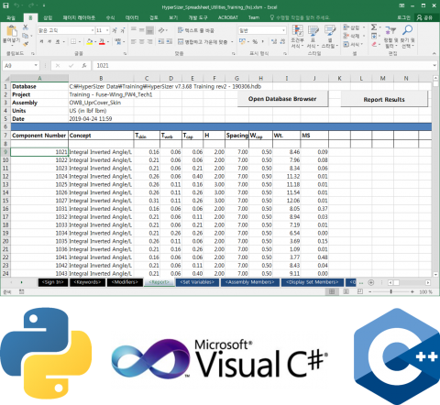Switch to Normal view in status bar

[x=332, y=291]
